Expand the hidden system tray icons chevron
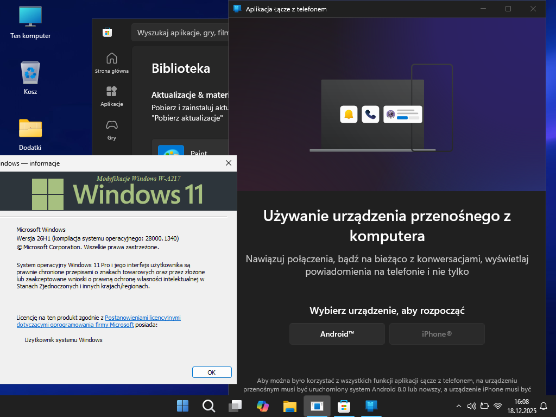 coord(459,406)
